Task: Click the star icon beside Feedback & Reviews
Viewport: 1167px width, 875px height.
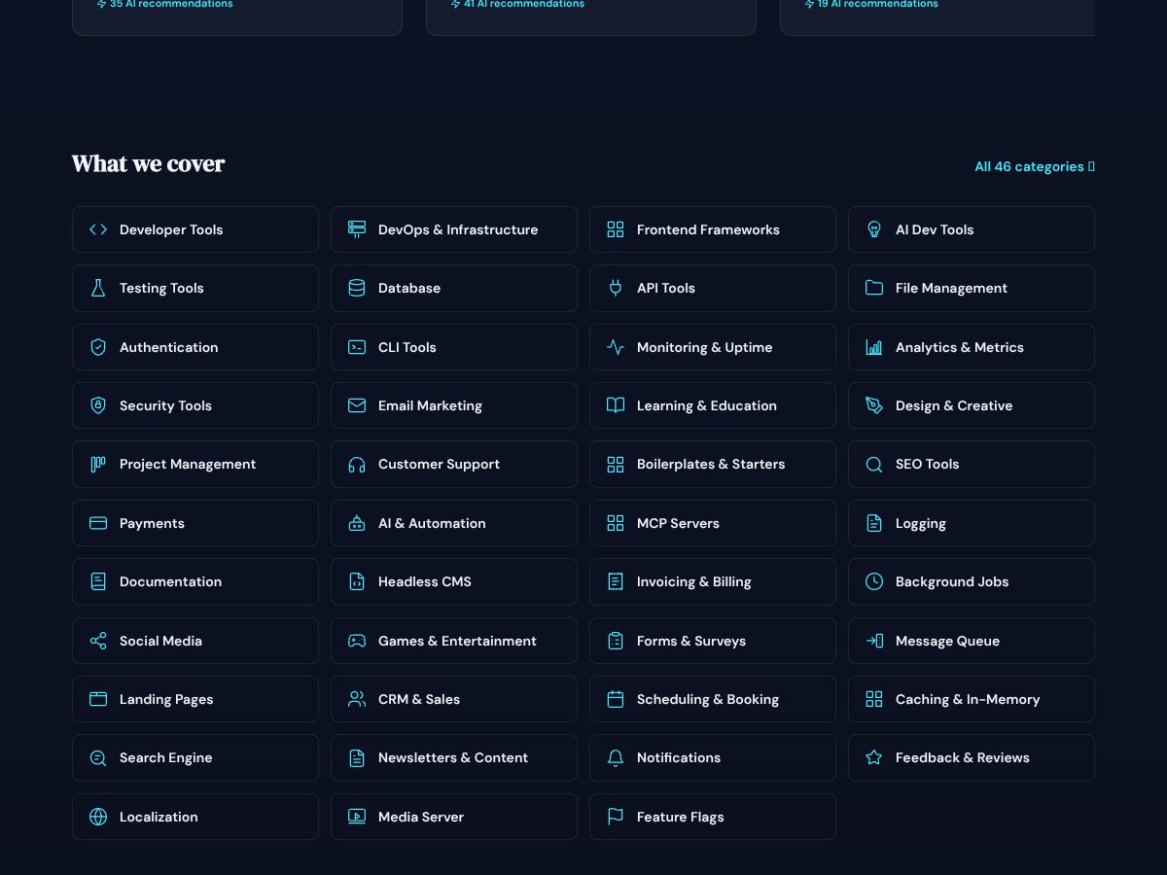Action: point(874,757)
